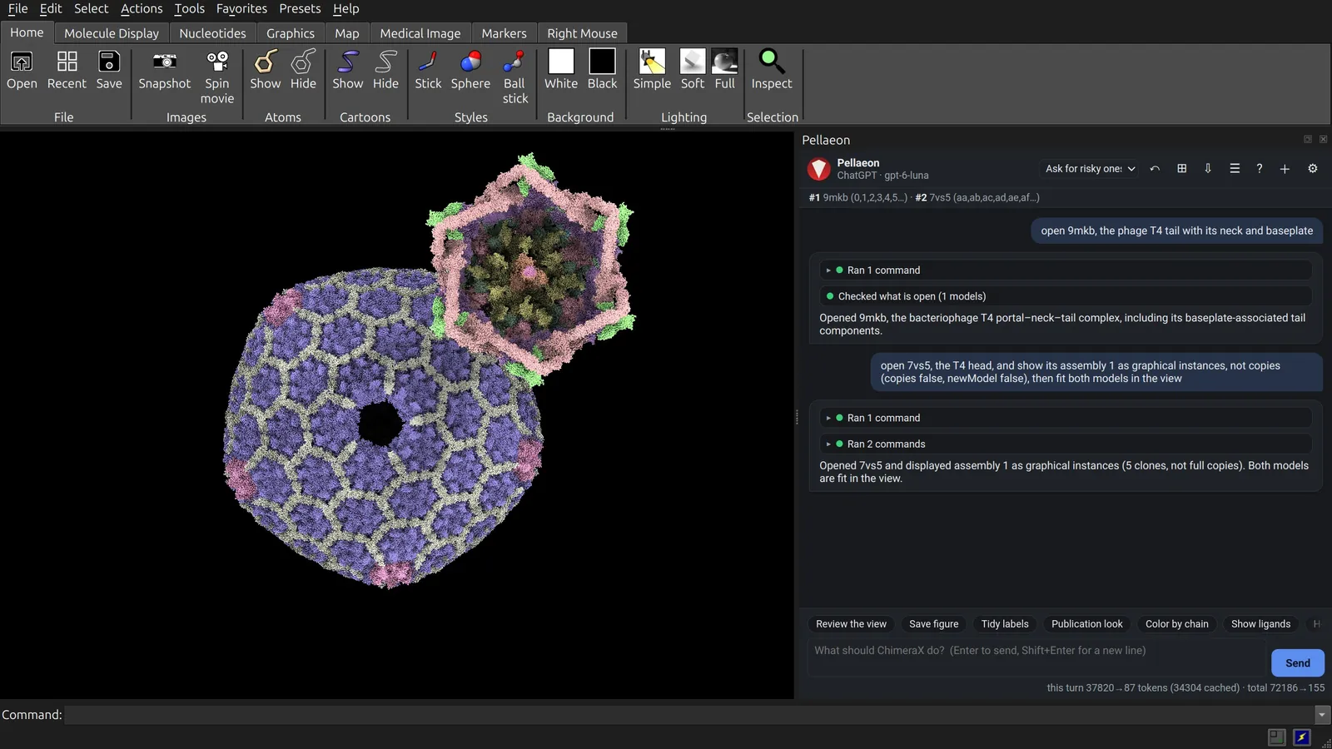Click the Snapshot camera icon
1332x749 pixels.
[164, 62]
